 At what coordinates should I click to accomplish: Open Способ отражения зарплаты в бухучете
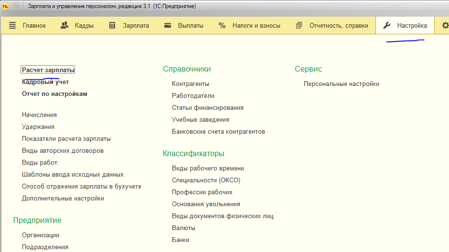click(x=82, y=187)
